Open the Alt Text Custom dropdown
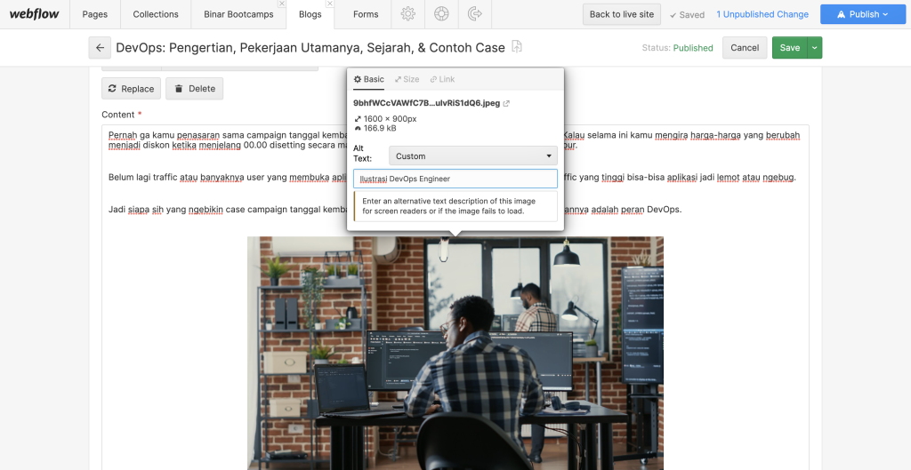The height and width of the screenshot is (470, 911). tap(473, 156)
